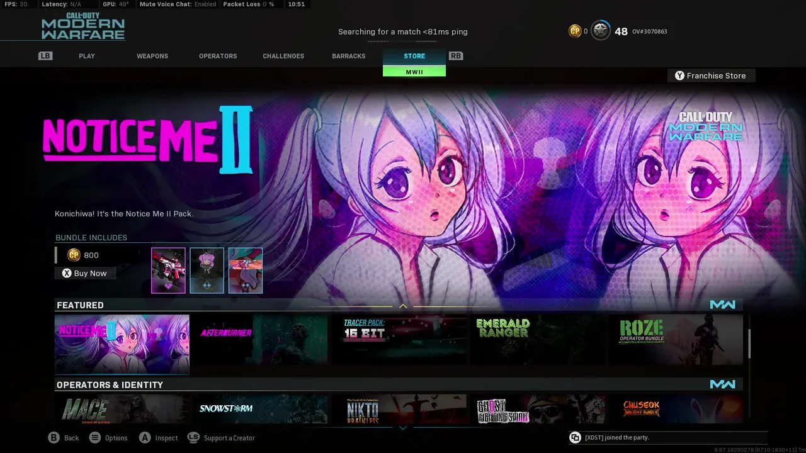
Task: Click the Searching for a match status text
Action: (x=403, y=31)
